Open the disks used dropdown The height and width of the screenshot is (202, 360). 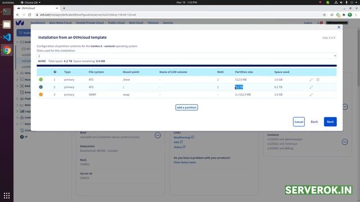tap(187, 56)
